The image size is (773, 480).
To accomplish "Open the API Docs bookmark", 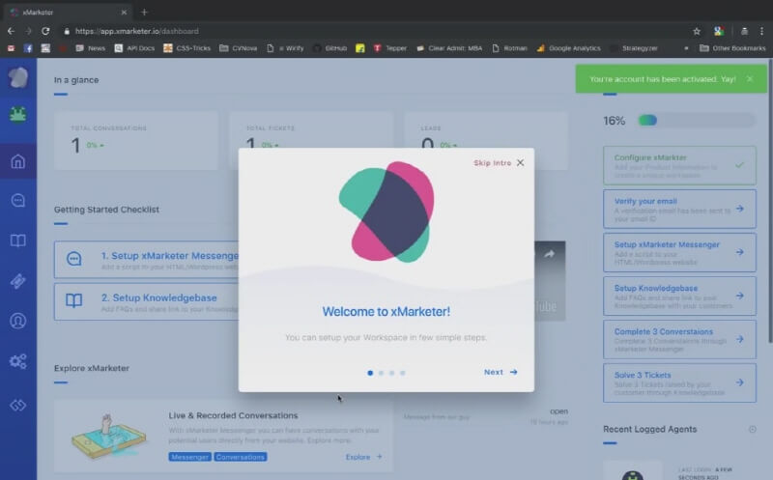I will (x=134, y=48).
